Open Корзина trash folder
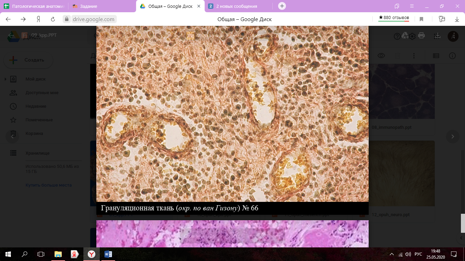This screenshot has height=261, width=465. tap(34, 134)
